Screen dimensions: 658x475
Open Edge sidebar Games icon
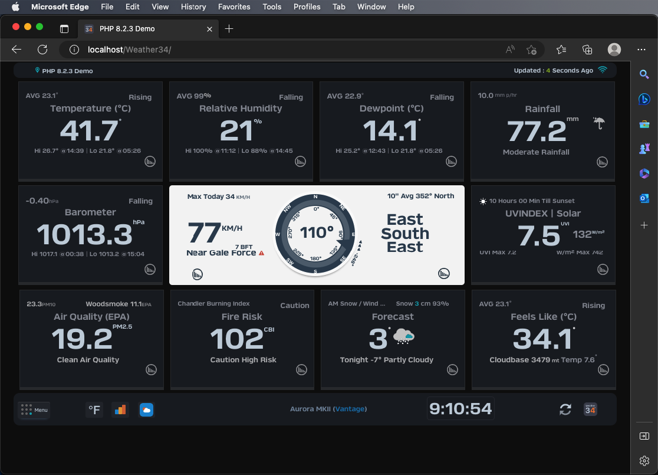tap(644, 149)
